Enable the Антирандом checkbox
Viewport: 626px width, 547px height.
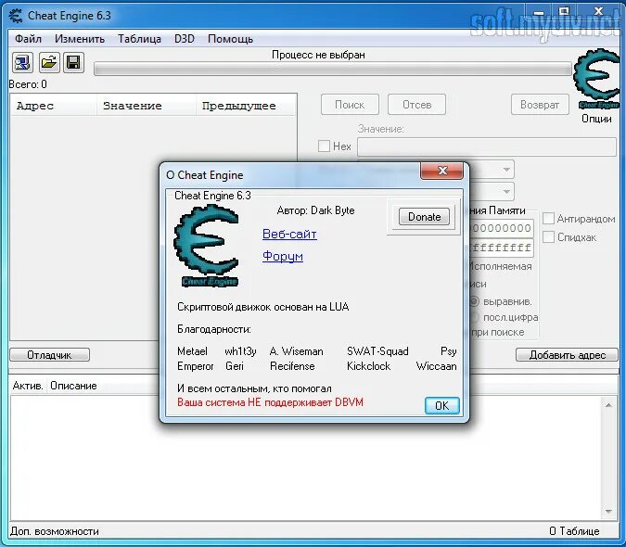pos(548,219)
